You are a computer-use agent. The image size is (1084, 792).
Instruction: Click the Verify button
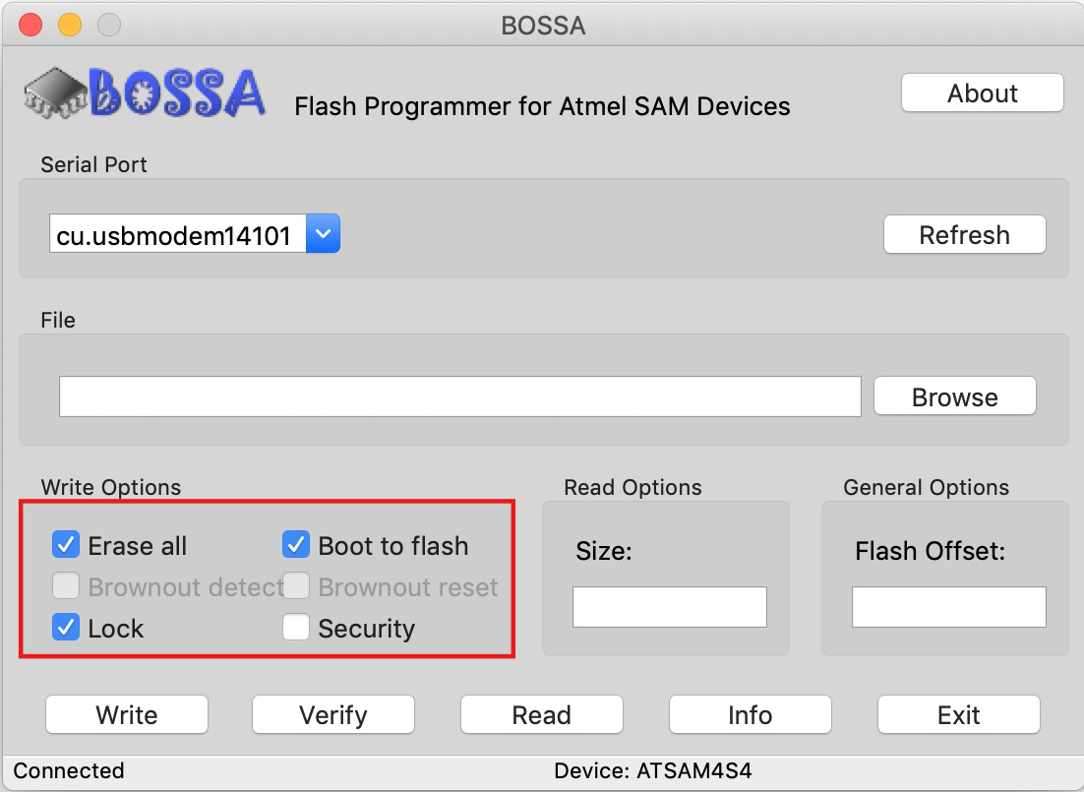pyautogui.click(x=333, y=714)
